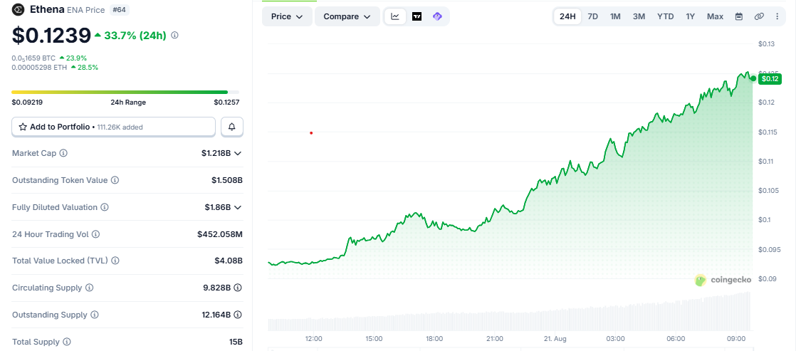Open the Price dropdown
The height and width of the screenshot is (351, 796).
pyautogui.click(x=288, y=16)
